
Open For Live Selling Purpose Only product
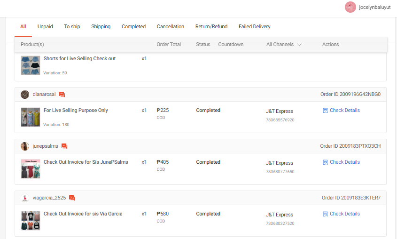coord(76,111)
